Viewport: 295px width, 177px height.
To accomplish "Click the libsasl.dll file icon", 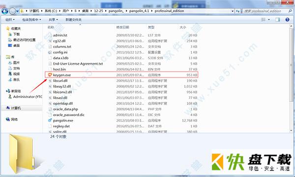I will (50, 98).
